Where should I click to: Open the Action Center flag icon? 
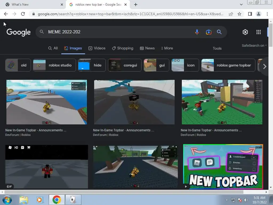[x=240, y=200]
